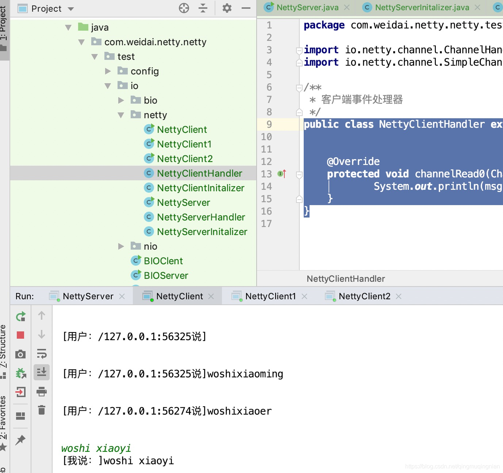Image resolution: width=503 pixels, height=473 pixels.
Task: Open the Project view dropdown
Action: (71, 9)
